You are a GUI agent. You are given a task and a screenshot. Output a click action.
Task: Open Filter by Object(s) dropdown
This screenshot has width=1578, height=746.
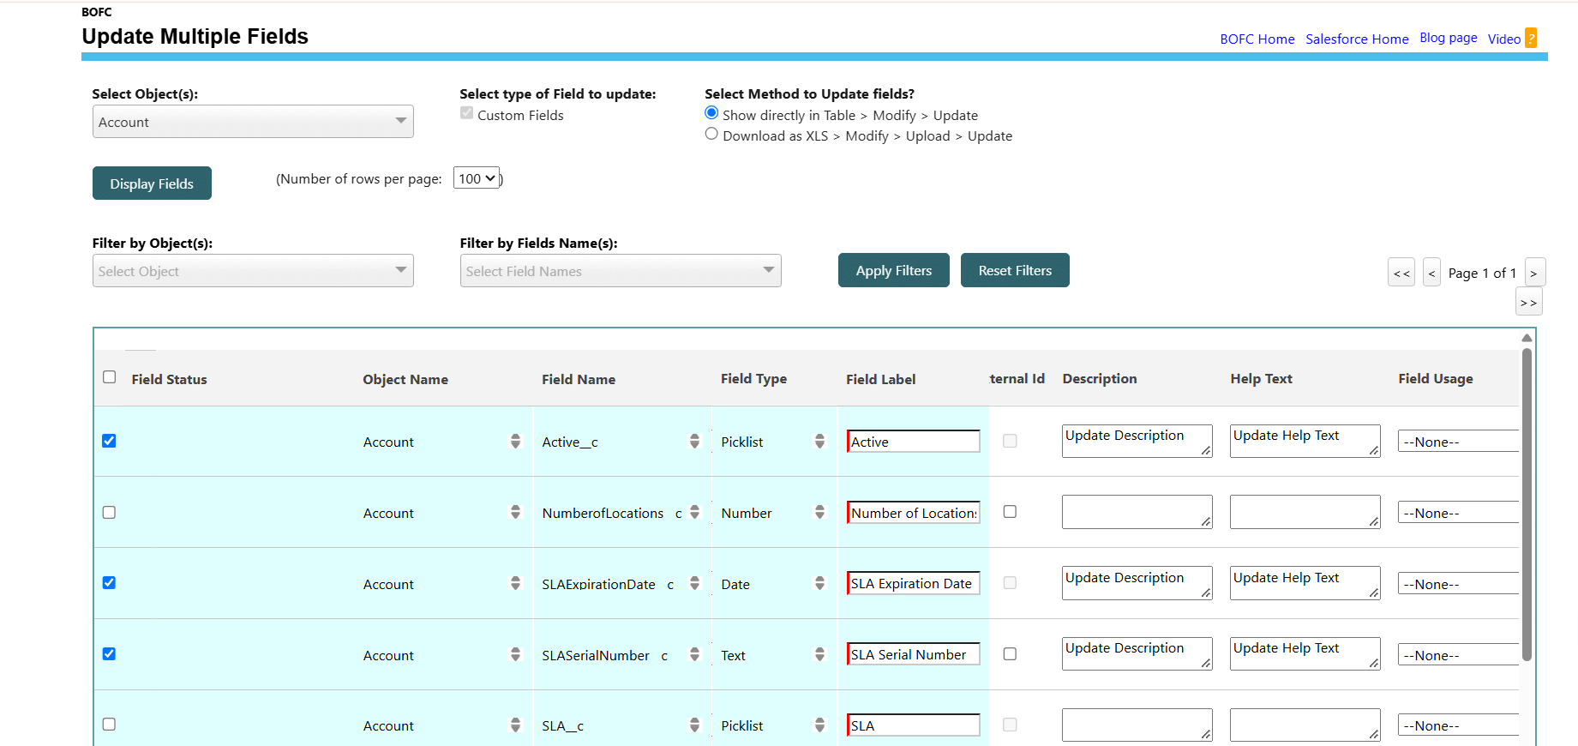point(253,271)
